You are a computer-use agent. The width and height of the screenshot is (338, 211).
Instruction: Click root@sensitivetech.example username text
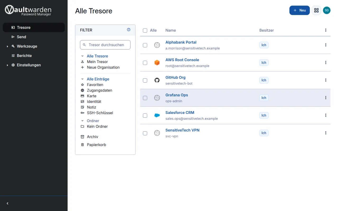point(187,66)
